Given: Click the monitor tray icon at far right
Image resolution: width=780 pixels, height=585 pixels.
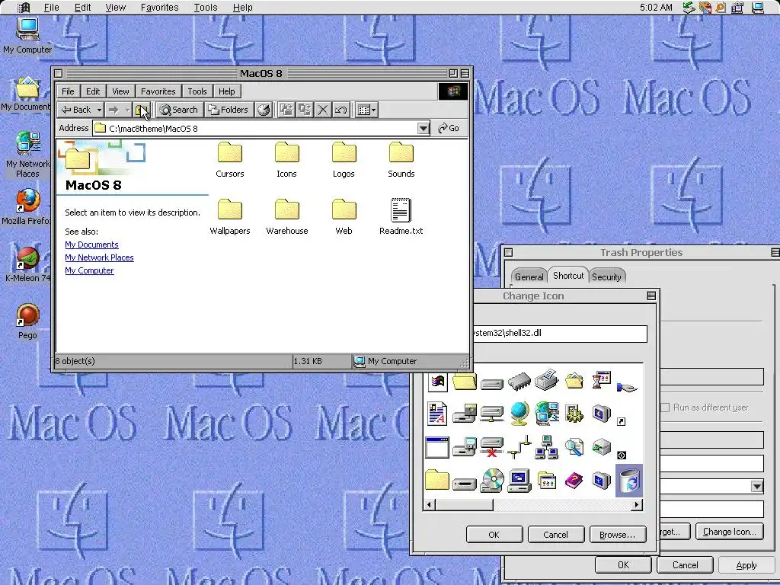Looking at the screenshot, I should [757, 8].
